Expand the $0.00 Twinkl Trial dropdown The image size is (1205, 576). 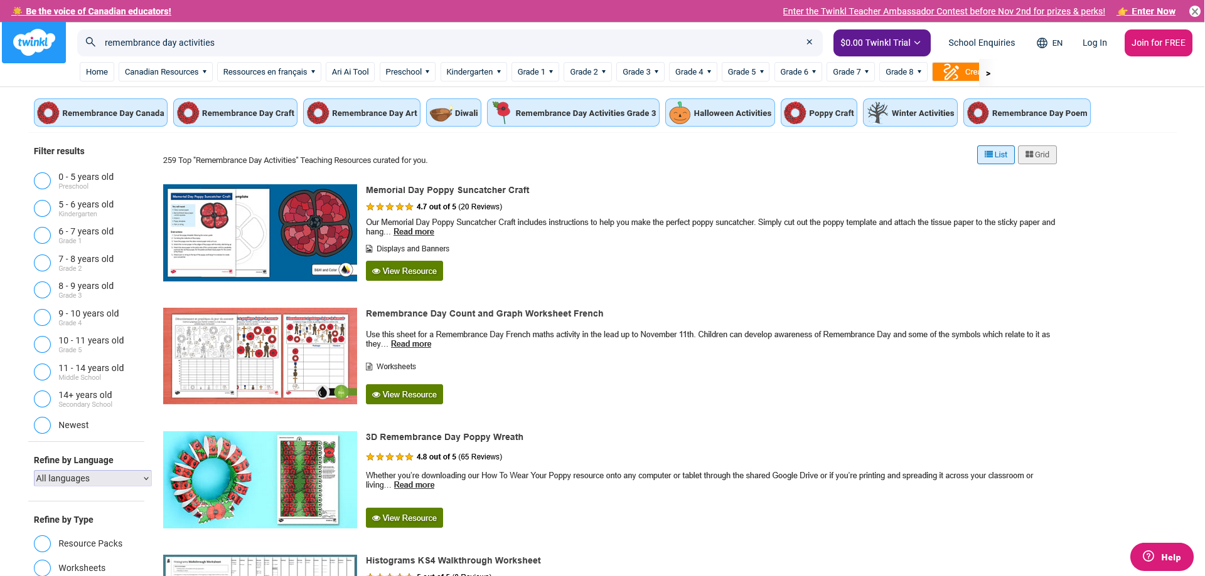tap(882, 43)
